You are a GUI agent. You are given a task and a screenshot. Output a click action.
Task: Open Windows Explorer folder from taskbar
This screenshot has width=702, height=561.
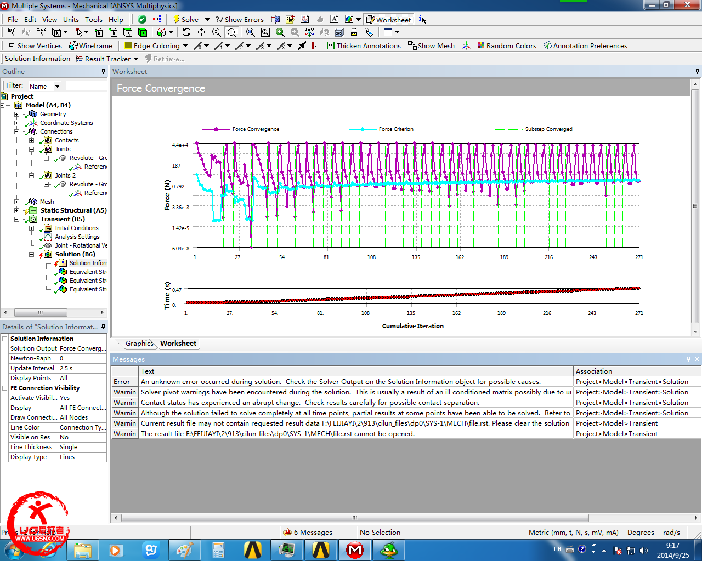click(x=83, y=549)
